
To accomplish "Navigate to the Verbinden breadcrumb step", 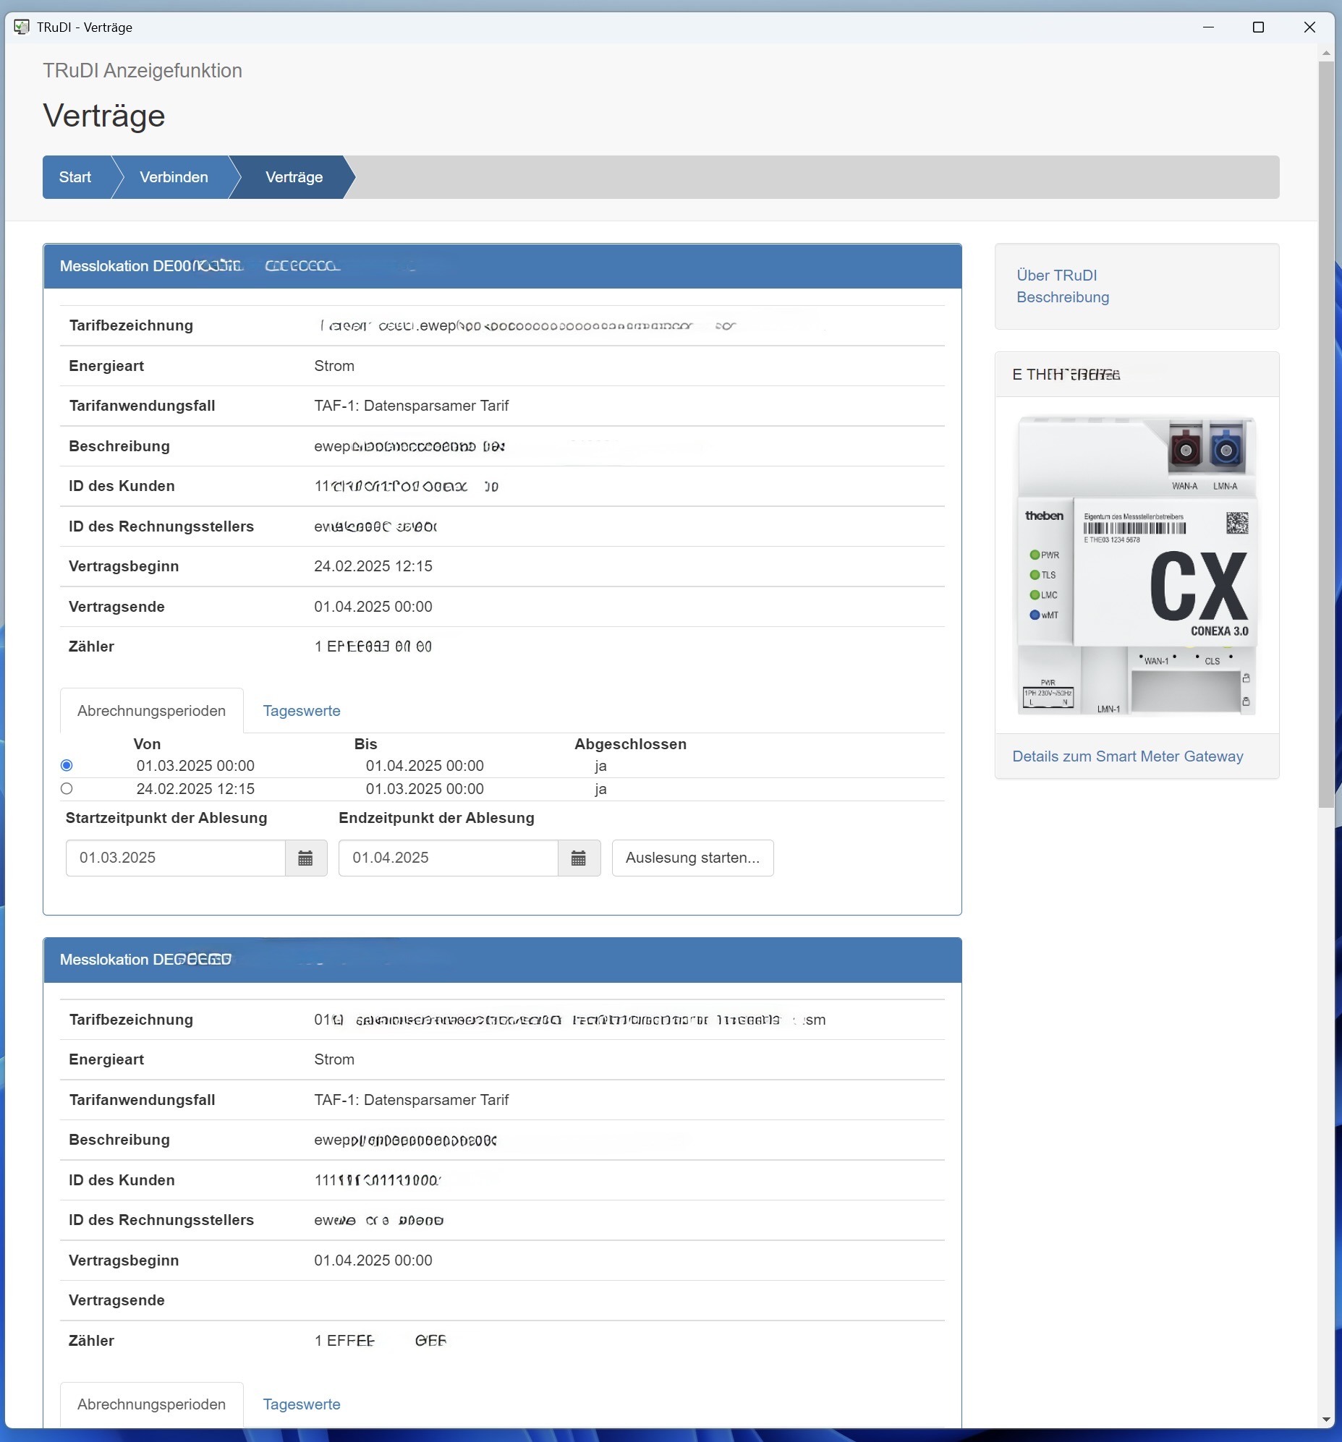I will (x=174, y=177).
